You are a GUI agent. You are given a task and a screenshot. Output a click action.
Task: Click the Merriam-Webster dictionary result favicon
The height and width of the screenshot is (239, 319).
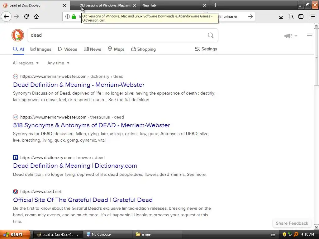tap(16, 77)
